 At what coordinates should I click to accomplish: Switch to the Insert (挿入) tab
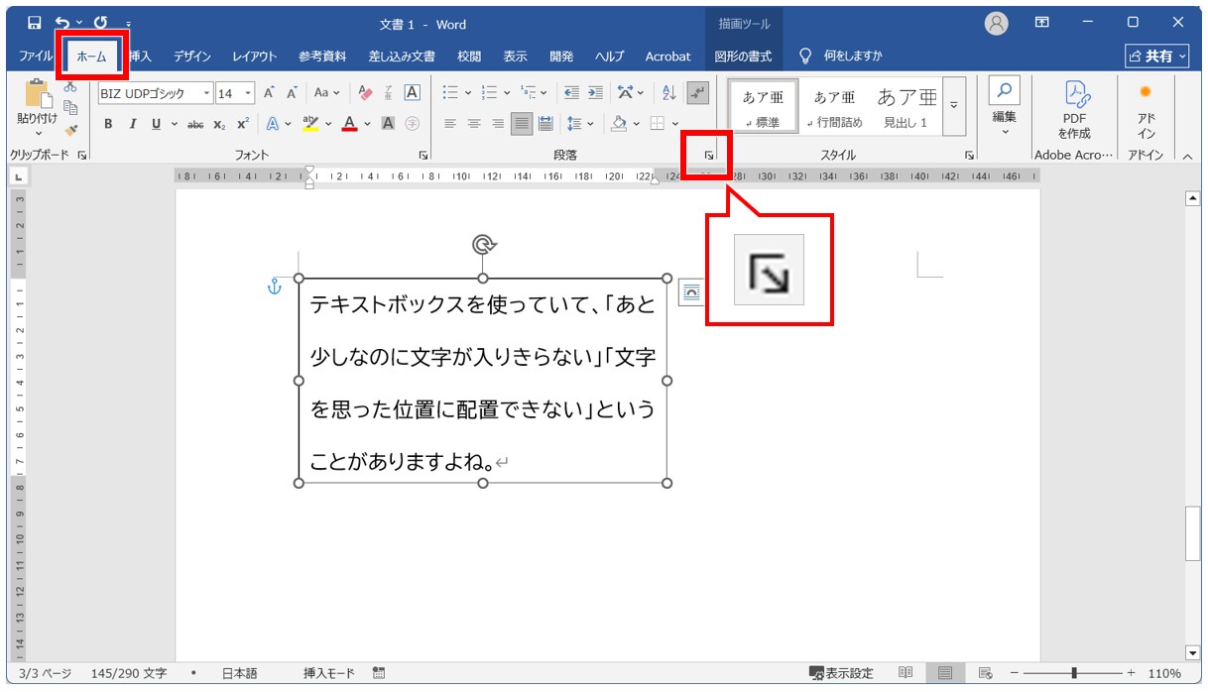click(x=140, y=57)
